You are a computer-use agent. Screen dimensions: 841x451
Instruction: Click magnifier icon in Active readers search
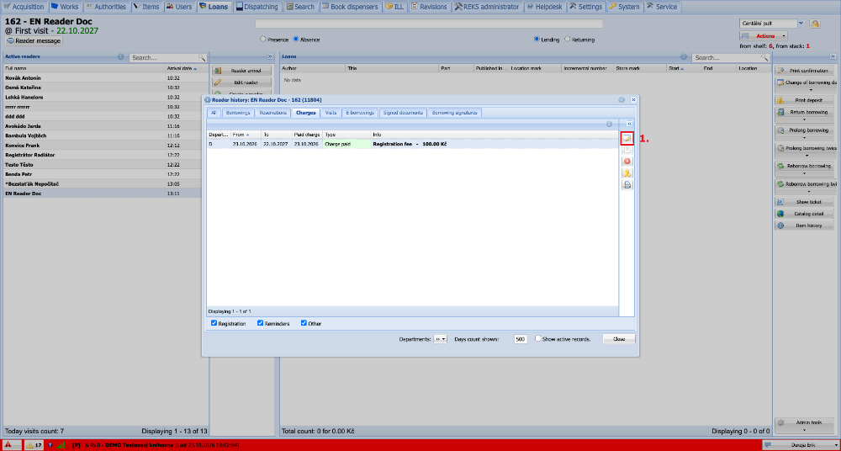point(202,57)
